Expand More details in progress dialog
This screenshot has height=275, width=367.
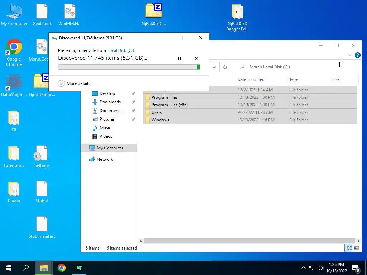click(74, 83)
